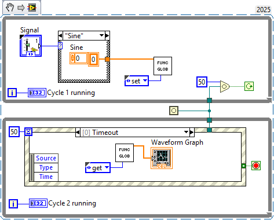Viewport: 274px width, 220px height.
Task: Click the lower loop red stop terminal
Action: (x=256, y=166)
